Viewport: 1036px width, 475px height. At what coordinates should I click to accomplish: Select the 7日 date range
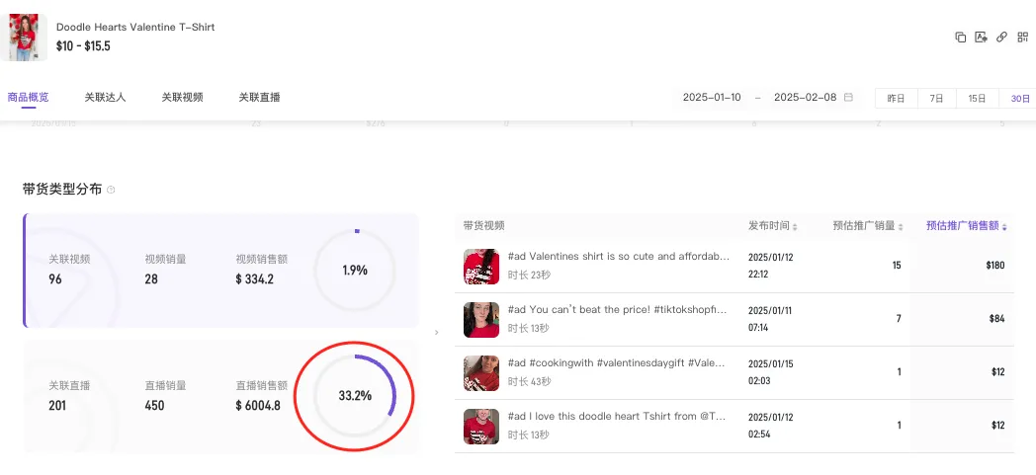[936, 99]
